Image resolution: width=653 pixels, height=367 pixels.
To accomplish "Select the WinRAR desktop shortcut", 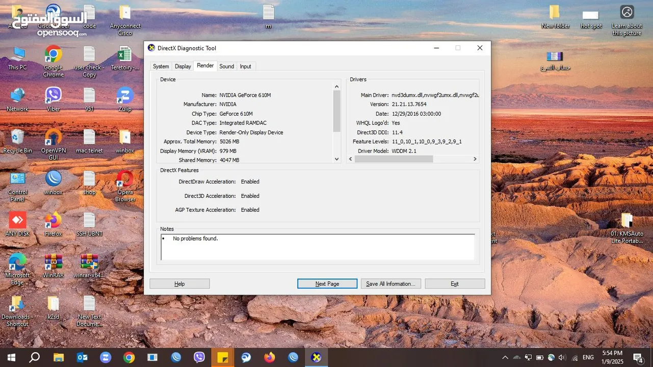I will pos(54,266).
